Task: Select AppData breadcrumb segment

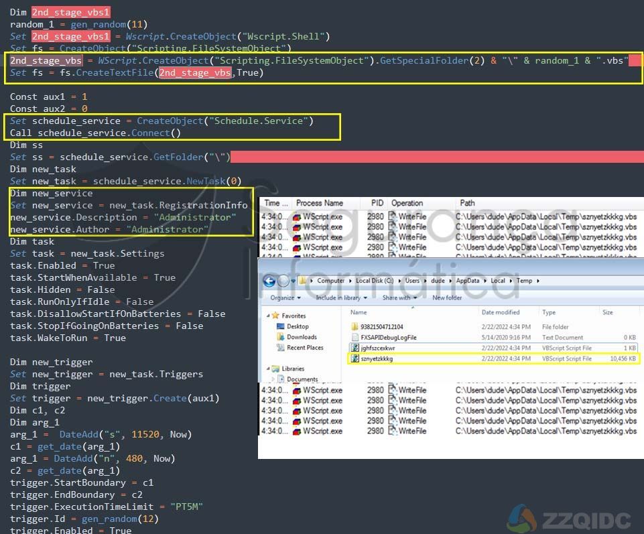Action: (x=467, y=281)
